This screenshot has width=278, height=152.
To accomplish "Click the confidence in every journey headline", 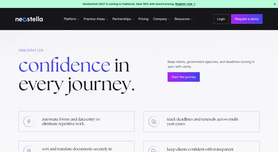I will coord(76,76).
